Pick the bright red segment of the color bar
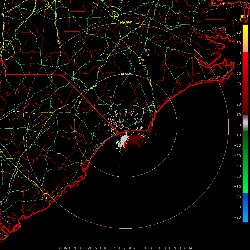Image resolution: width=250 pixels, height=250 pixels. 245,83
